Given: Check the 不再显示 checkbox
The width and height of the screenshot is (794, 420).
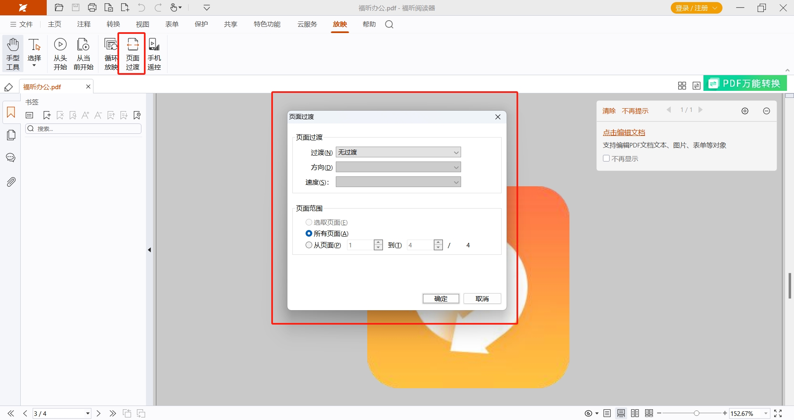Looking at the screenshot, I should [x=606, y=159].
